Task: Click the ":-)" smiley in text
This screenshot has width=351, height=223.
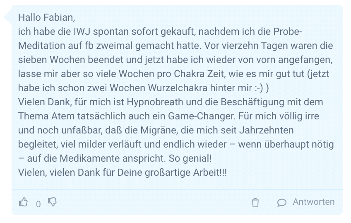Action: pos(259,88)
